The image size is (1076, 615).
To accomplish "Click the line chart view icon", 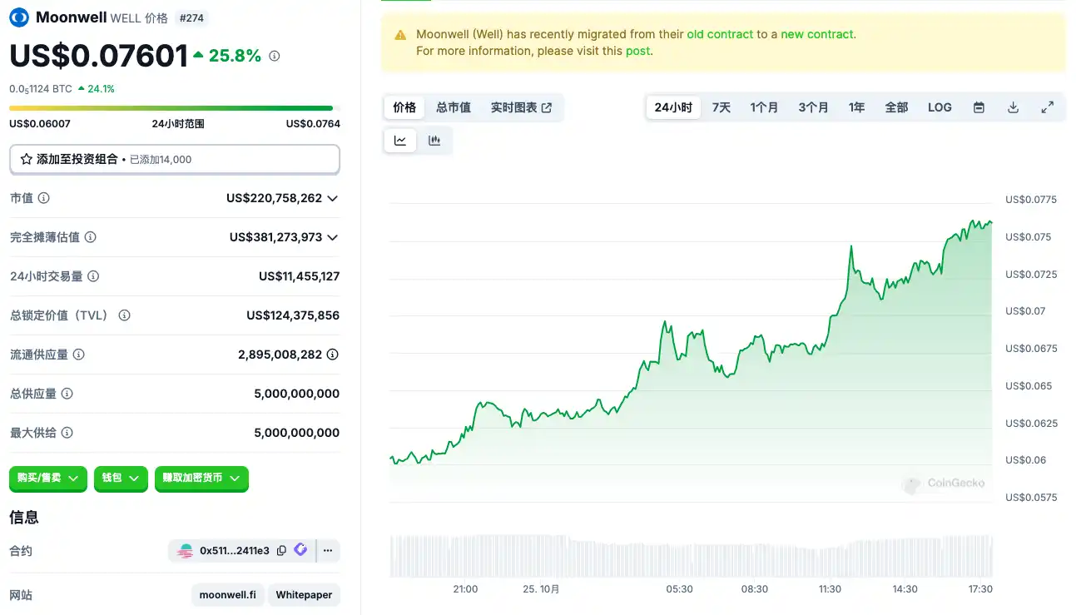I will pos(400,141).
